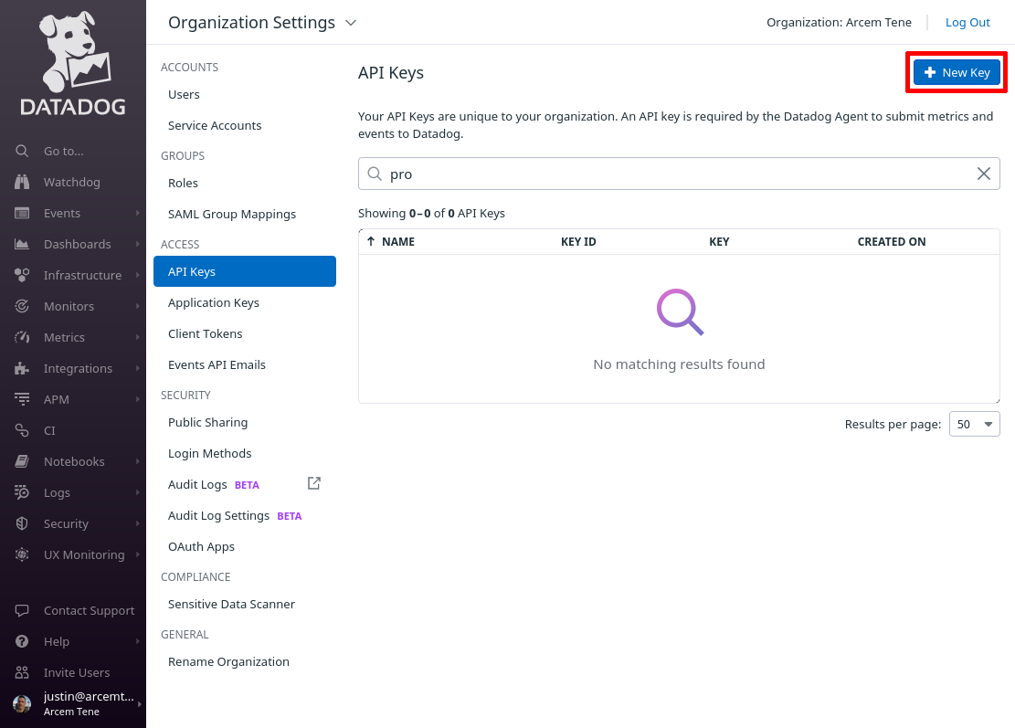This screenshot has height=728, width=1015.
Task: Open the Help question mark icon
Action: pyautogui.click(x=22, y=641)
